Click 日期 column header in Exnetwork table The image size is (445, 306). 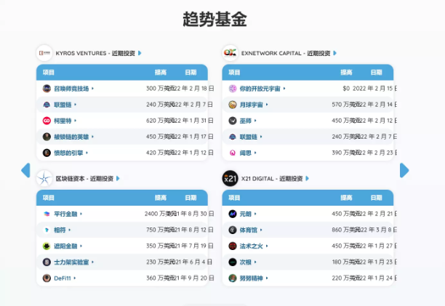tap(377, 72)
